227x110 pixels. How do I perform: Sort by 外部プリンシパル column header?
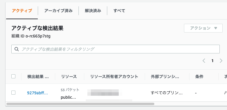tap(165, 77)
